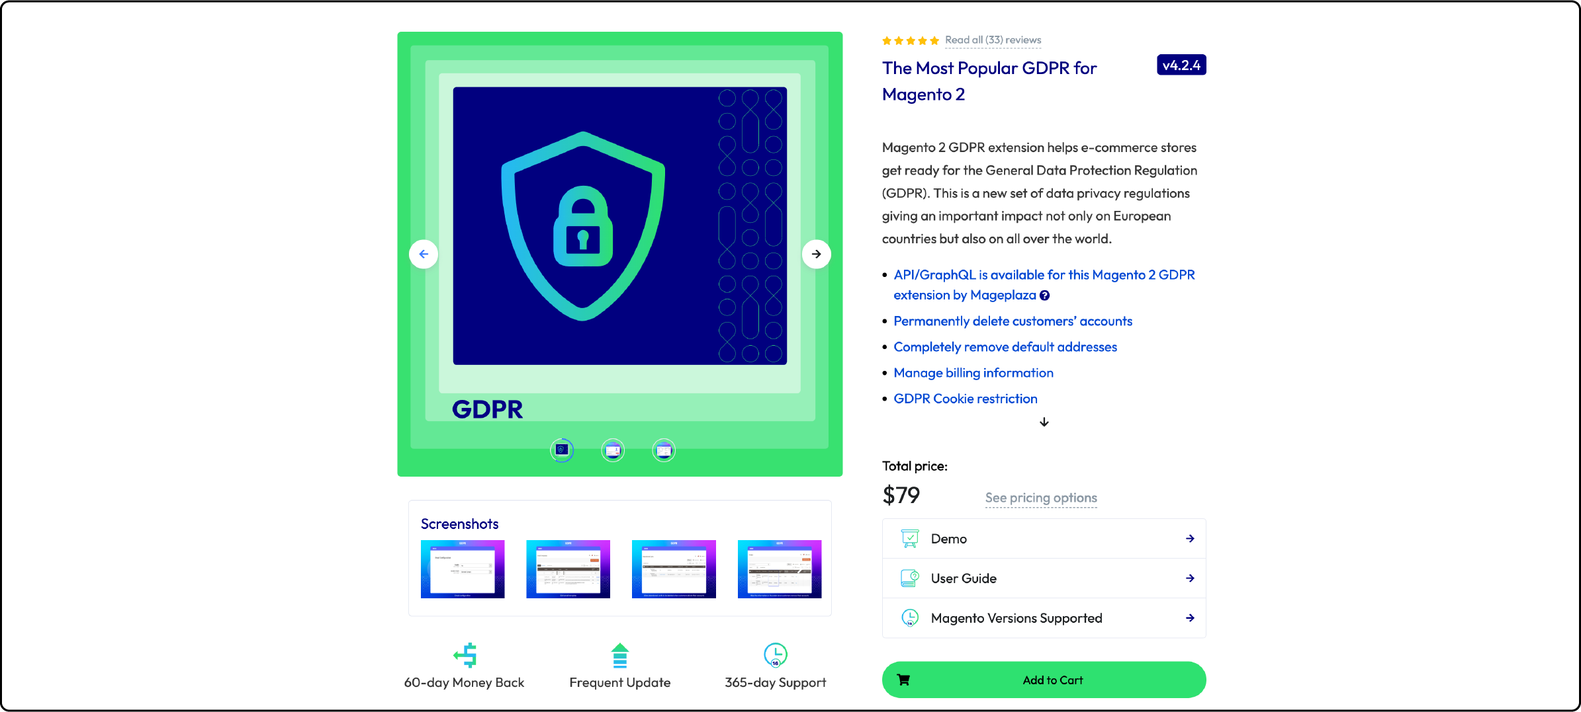Open the User Guide row

[x=1044, y=578]
